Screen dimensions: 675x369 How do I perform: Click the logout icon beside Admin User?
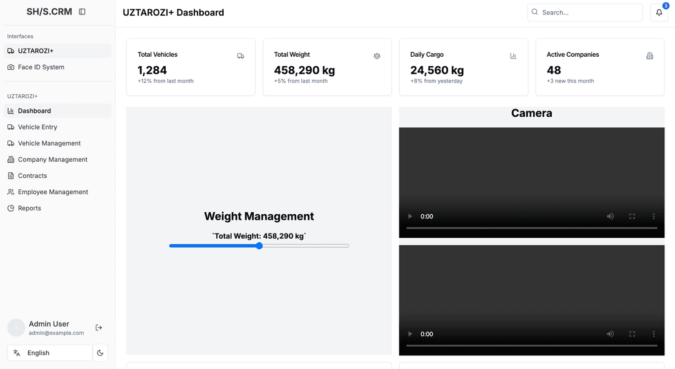(99, 328)
